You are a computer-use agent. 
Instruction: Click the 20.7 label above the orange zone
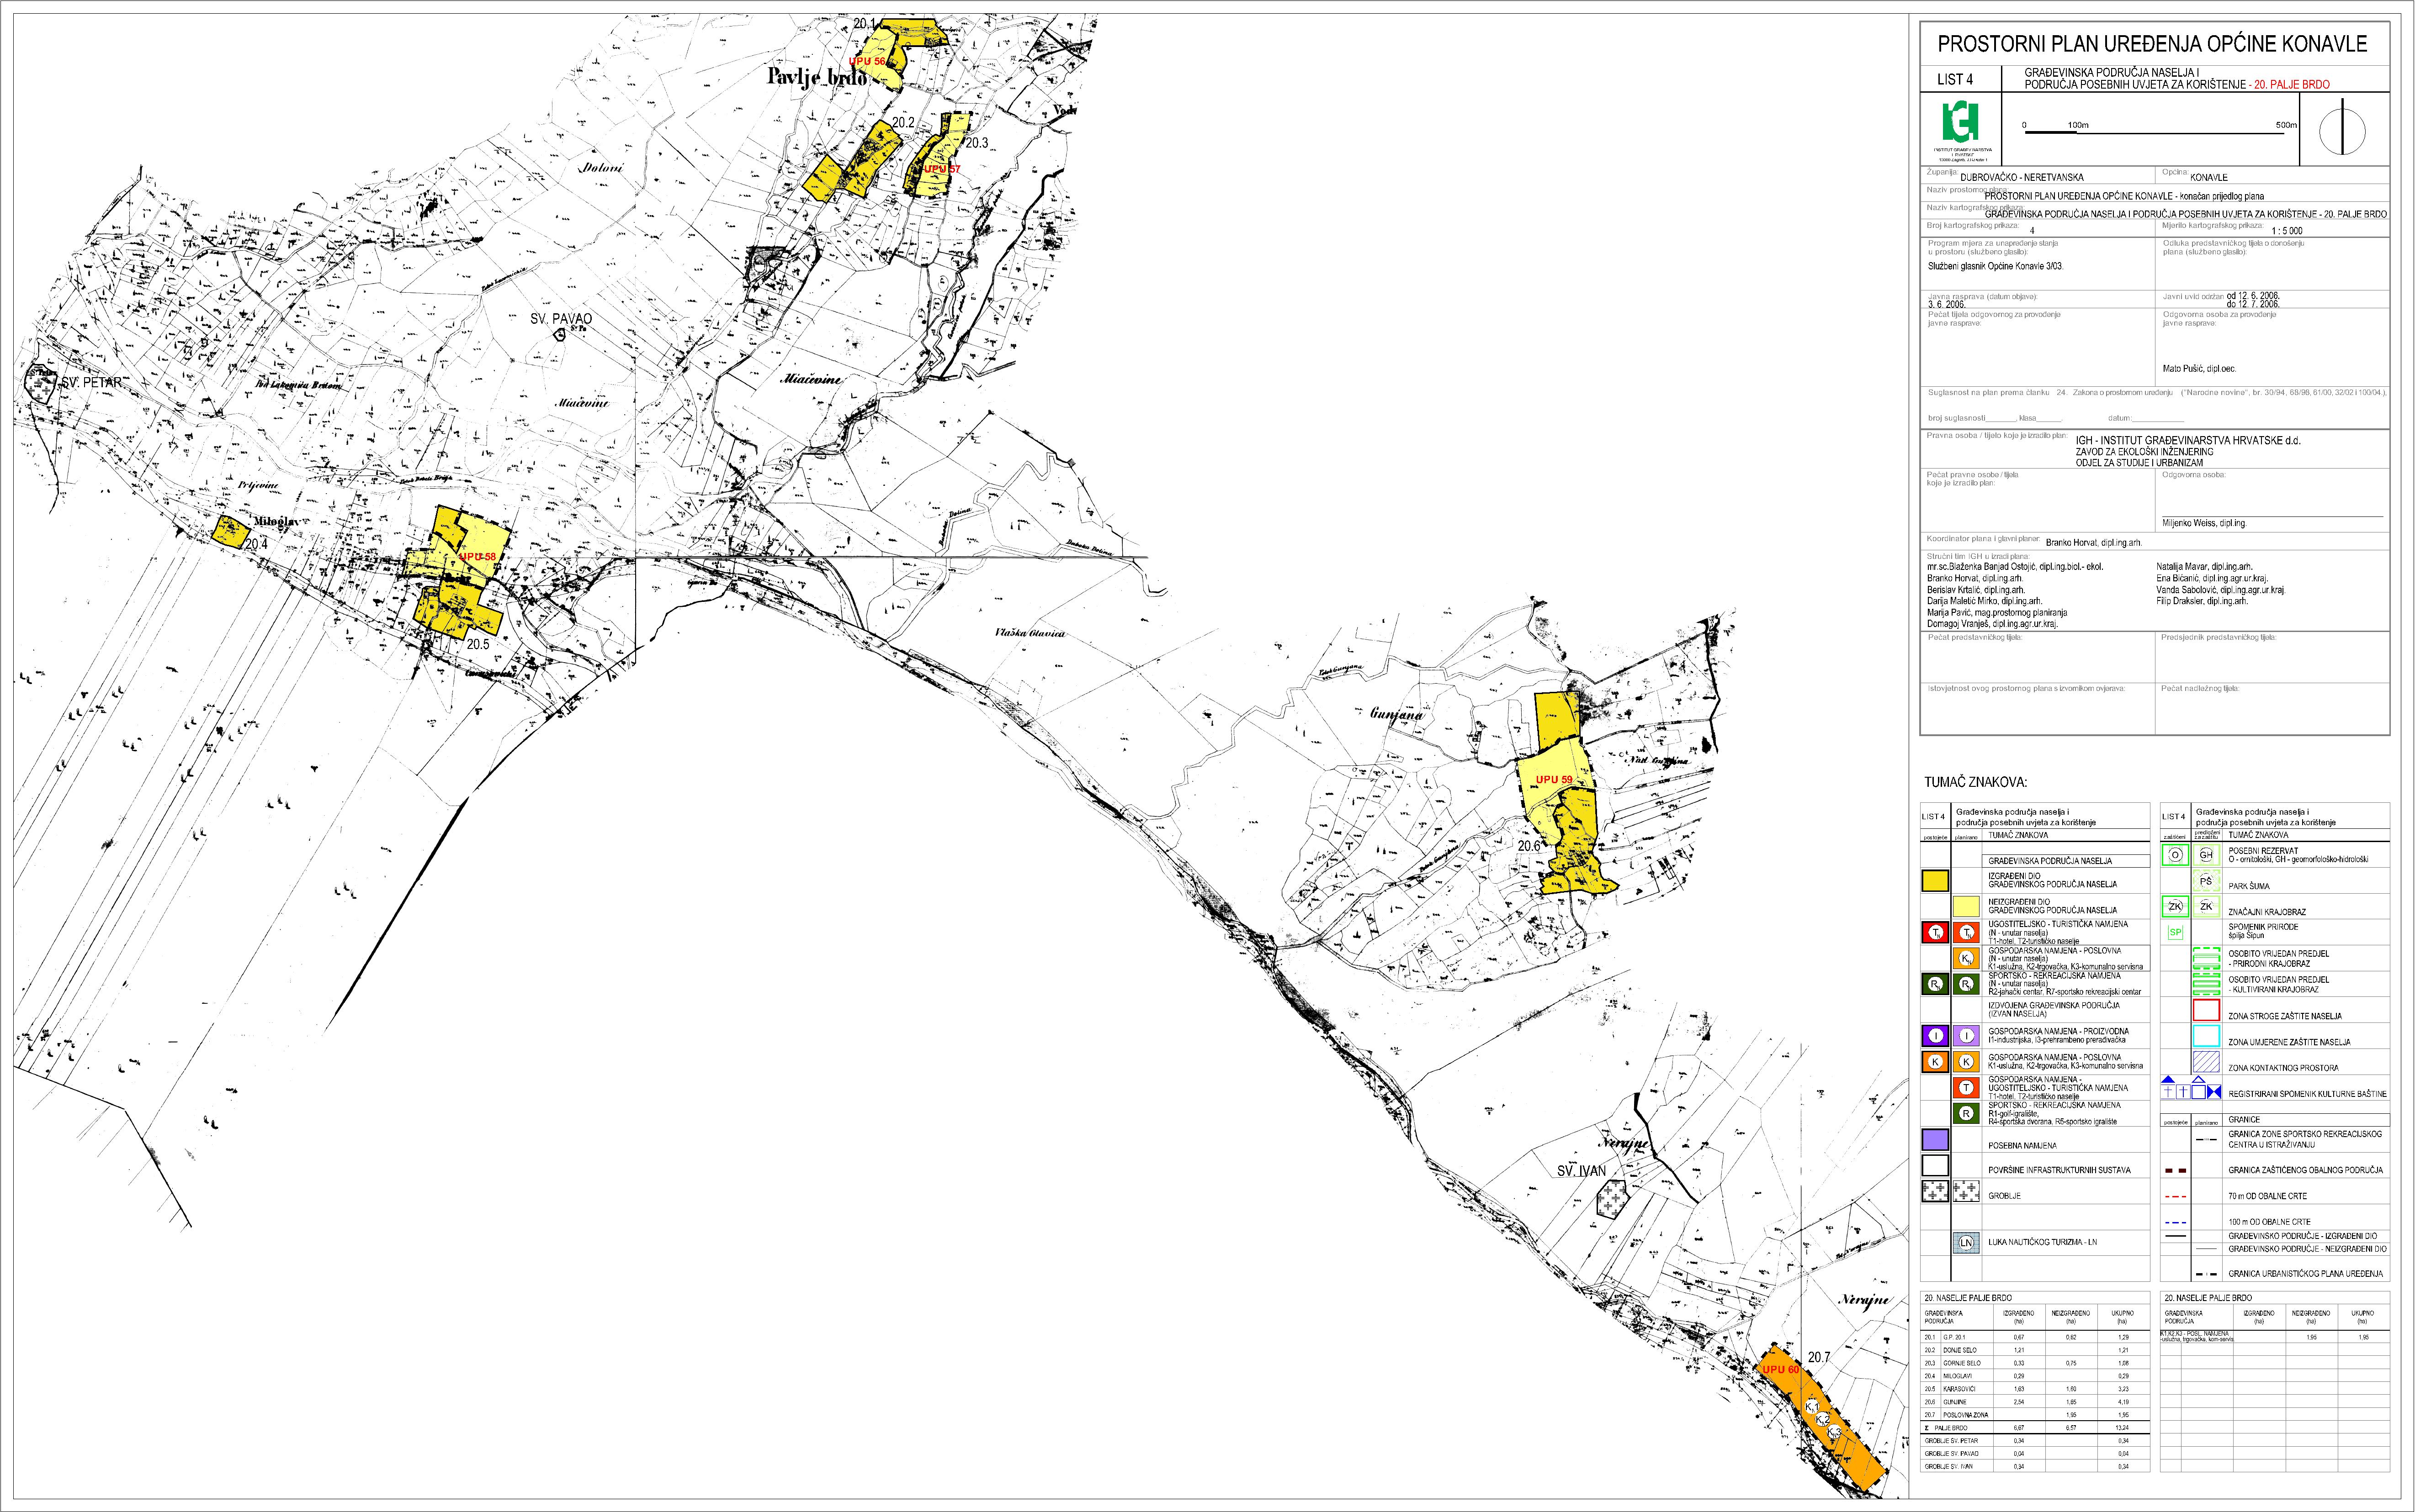click(1819, 1358)
